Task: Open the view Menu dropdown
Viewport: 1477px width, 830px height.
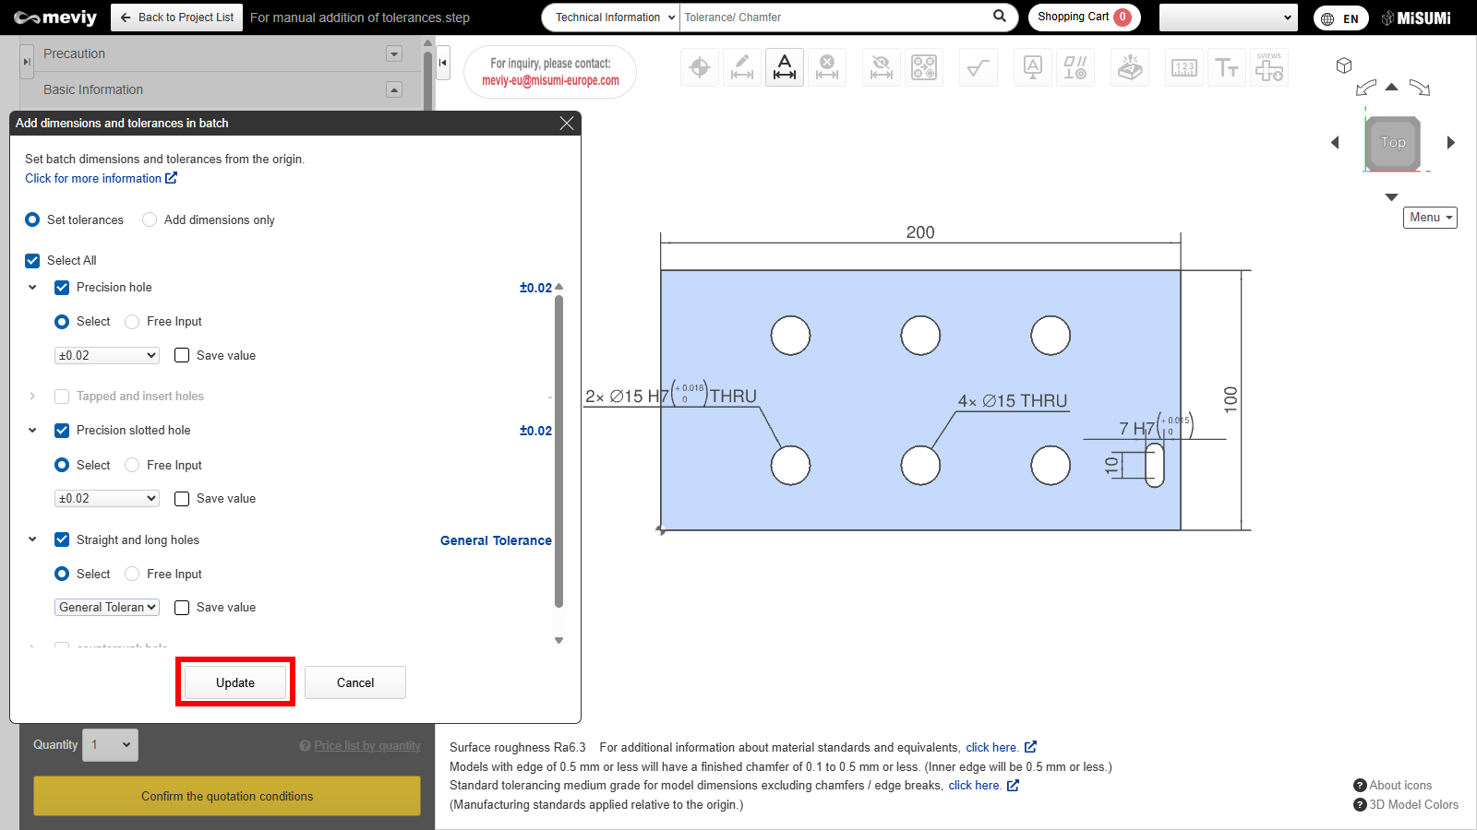Action: 1430,218
